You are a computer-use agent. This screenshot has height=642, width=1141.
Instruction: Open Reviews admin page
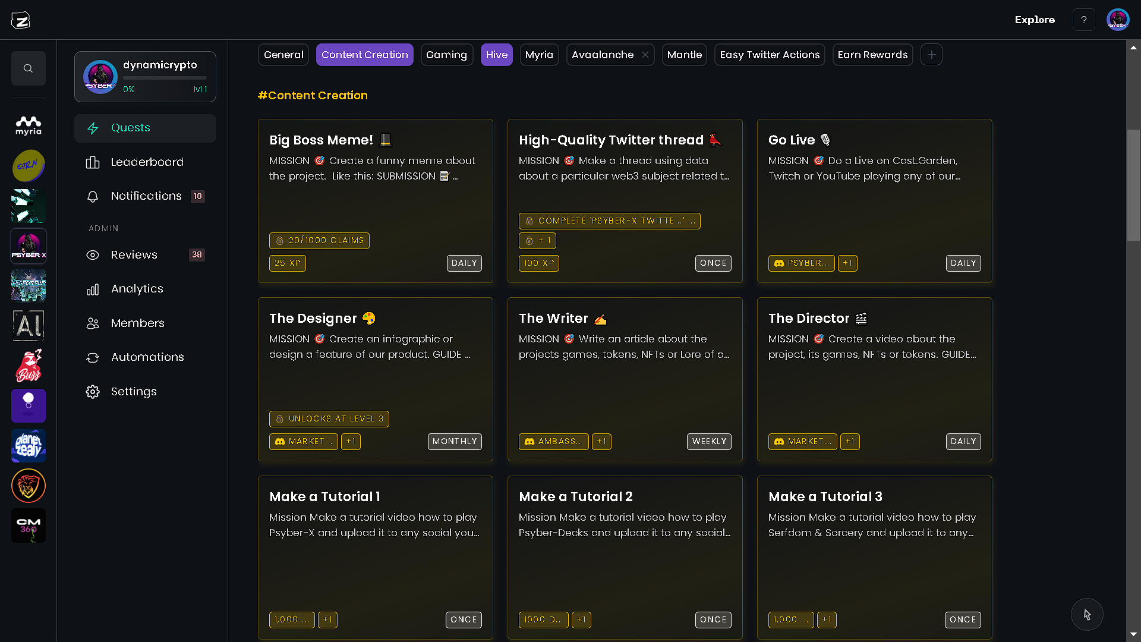[145, 255]
